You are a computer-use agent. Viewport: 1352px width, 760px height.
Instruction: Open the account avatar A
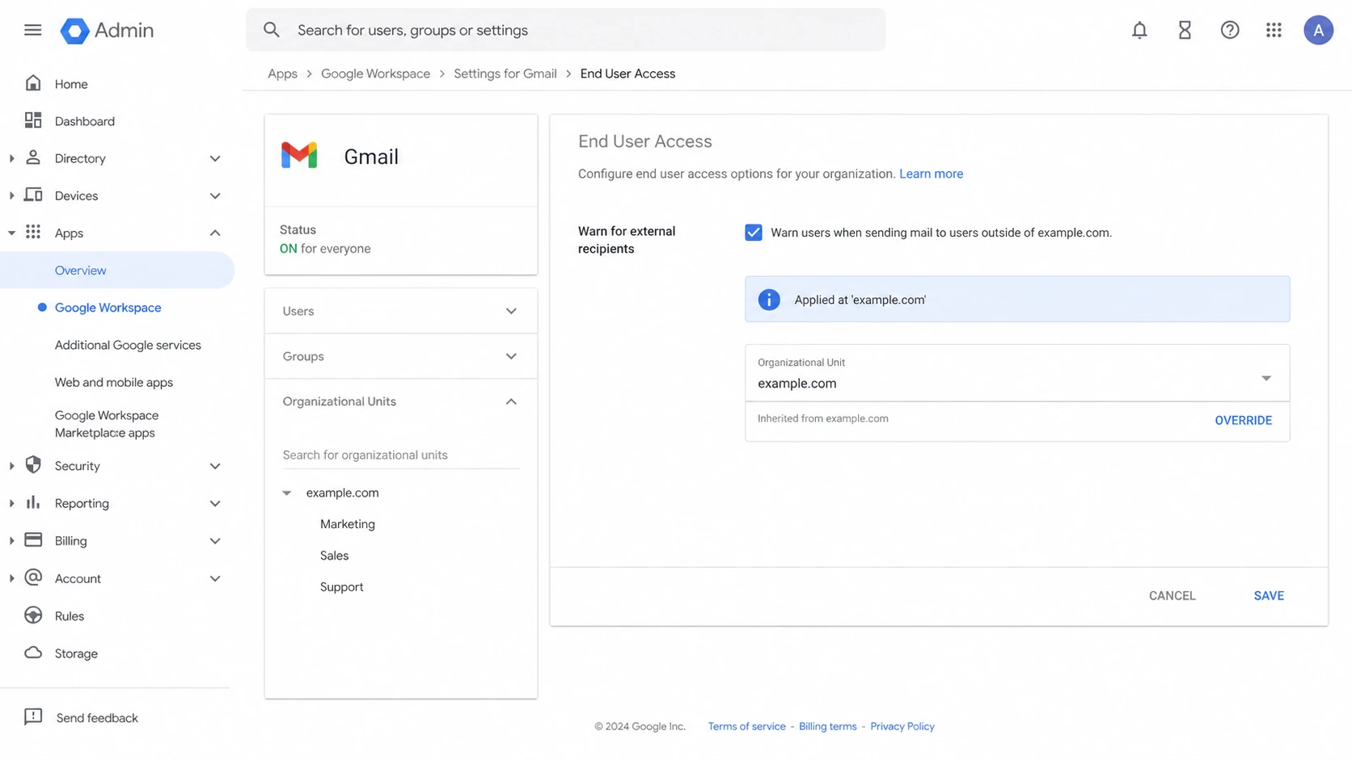pos(1318,30)
